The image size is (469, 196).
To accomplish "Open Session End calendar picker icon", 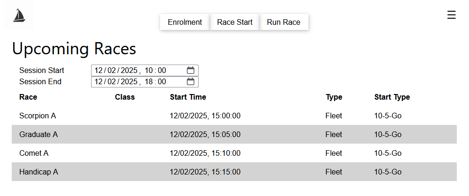I will [x=191, y=81].
